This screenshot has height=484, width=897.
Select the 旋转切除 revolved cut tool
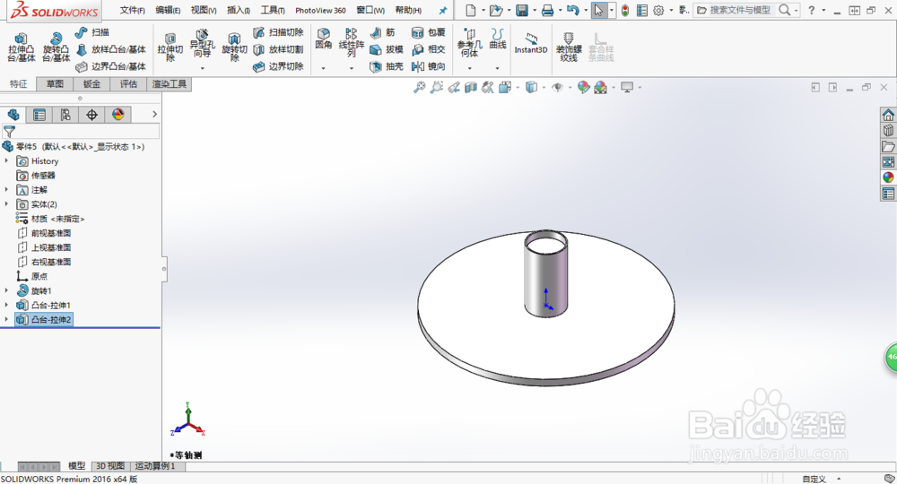click(x=234, y=47)
